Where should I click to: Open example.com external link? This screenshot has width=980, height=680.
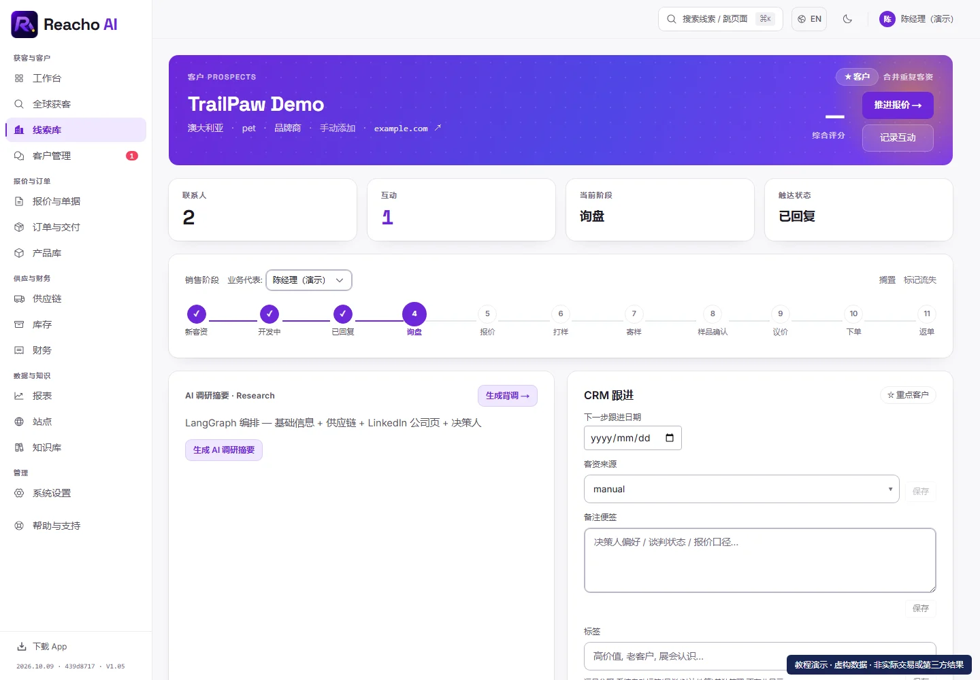[x=407, y=128]
